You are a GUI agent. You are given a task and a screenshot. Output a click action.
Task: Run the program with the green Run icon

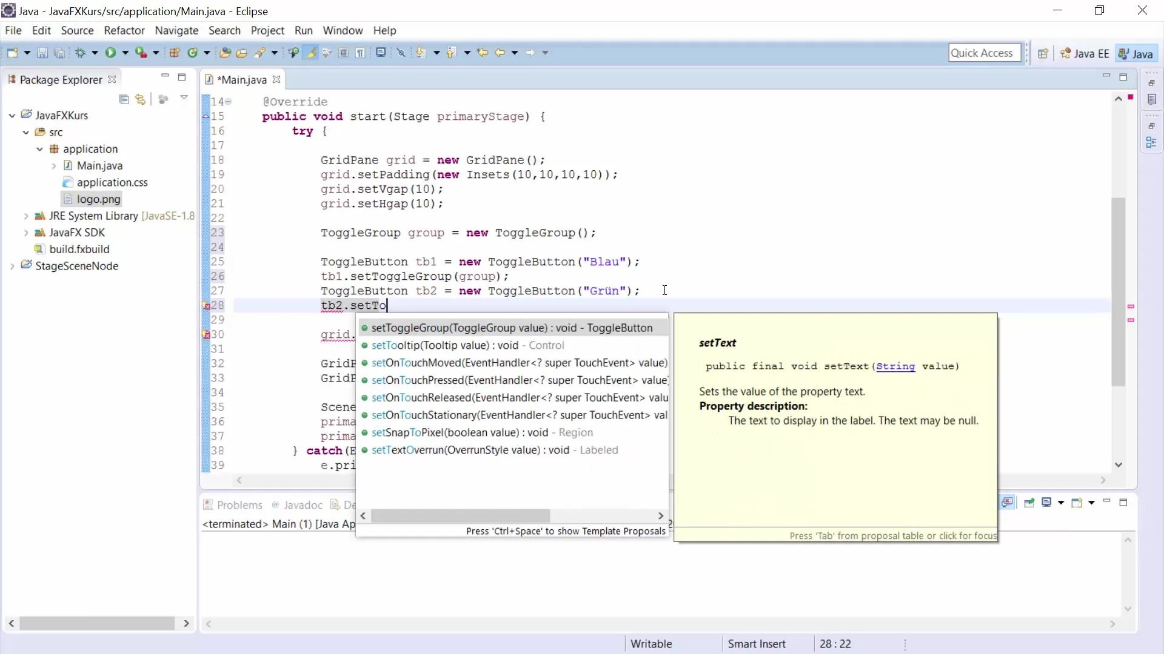point(110,53)
